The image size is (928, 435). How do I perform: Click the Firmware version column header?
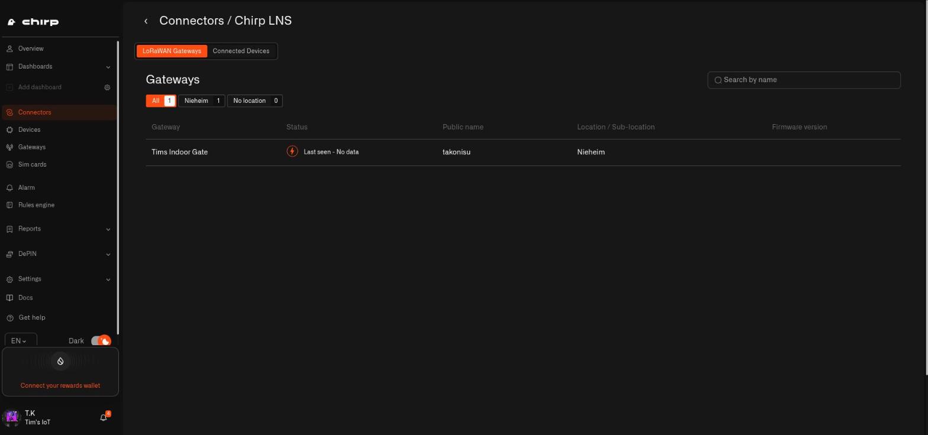799,127
